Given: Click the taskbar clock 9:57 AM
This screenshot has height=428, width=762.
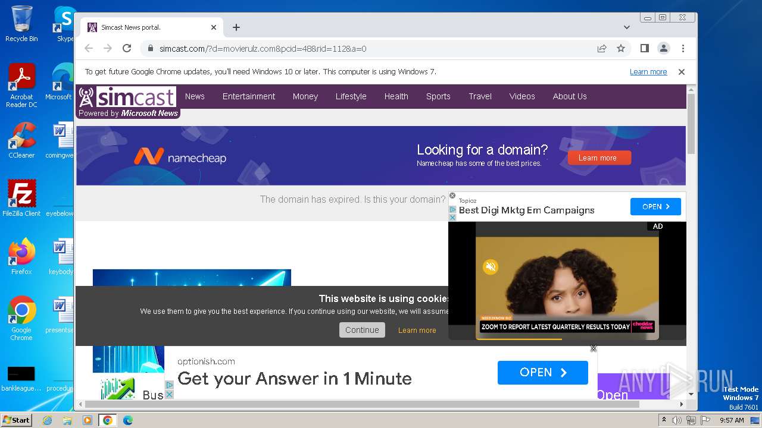Looking at the screenshot, I should [732, 420].
